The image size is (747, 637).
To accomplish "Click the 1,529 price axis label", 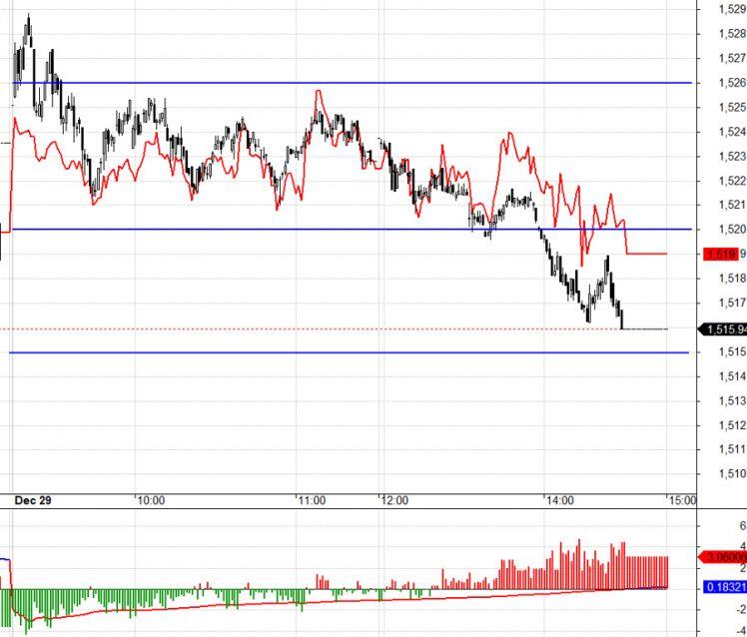I will 732,9.
